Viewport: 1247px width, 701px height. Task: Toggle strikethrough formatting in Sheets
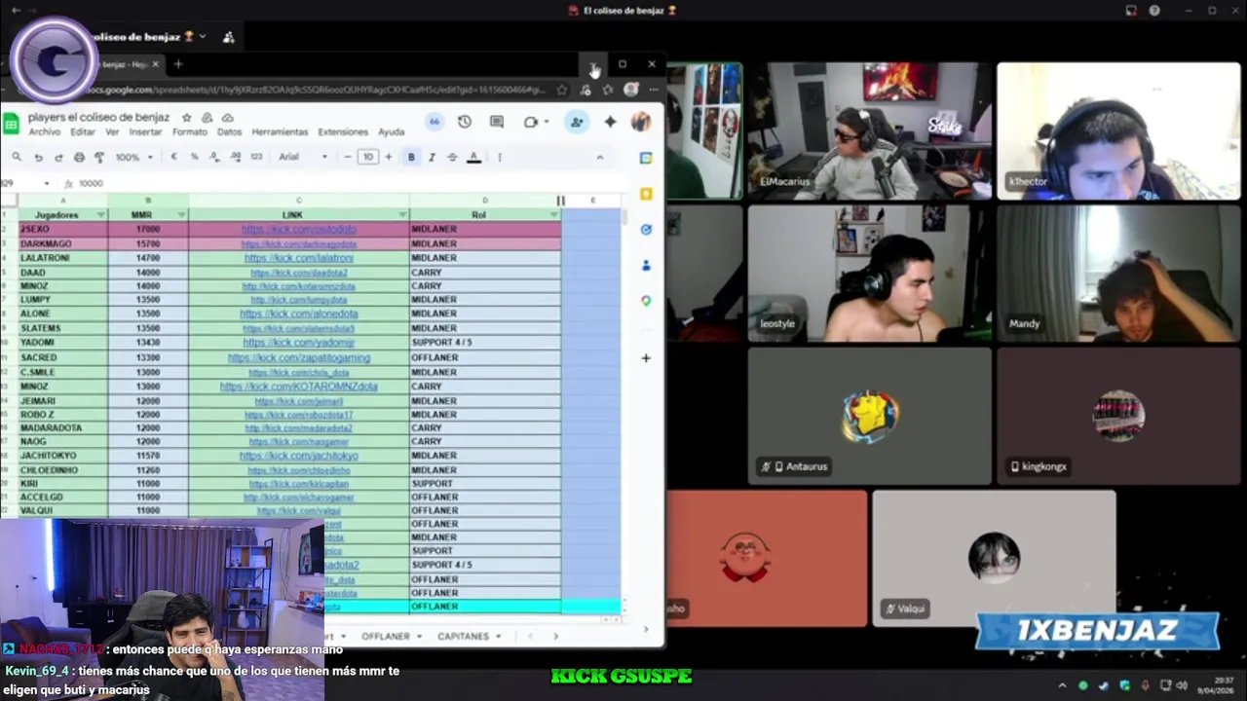[x=452, y=157]
